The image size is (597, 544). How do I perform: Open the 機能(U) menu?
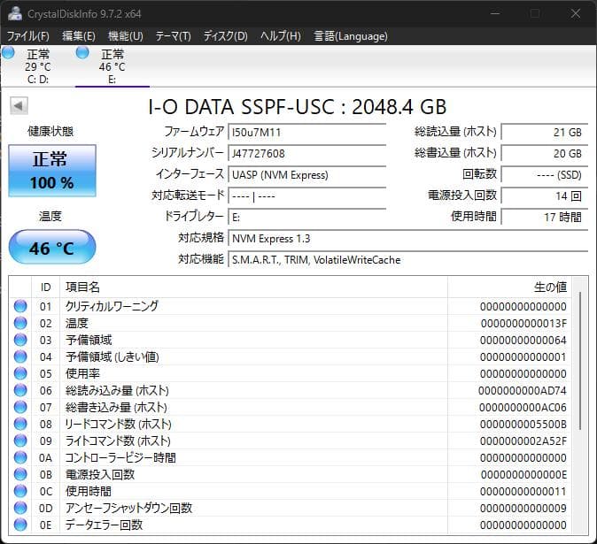click(126, 36)
